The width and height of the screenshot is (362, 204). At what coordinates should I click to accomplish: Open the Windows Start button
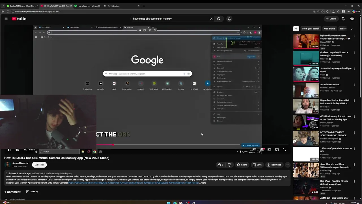pos(169,203)
